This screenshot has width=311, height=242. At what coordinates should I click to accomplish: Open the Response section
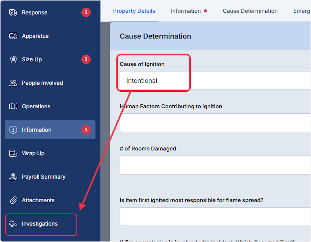[x=50, y=12]
